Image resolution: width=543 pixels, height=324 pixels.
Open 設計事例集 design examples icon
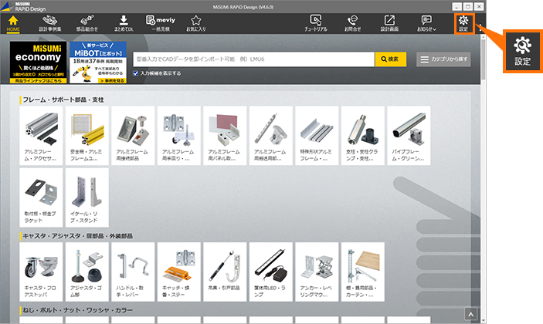[49, 22]
